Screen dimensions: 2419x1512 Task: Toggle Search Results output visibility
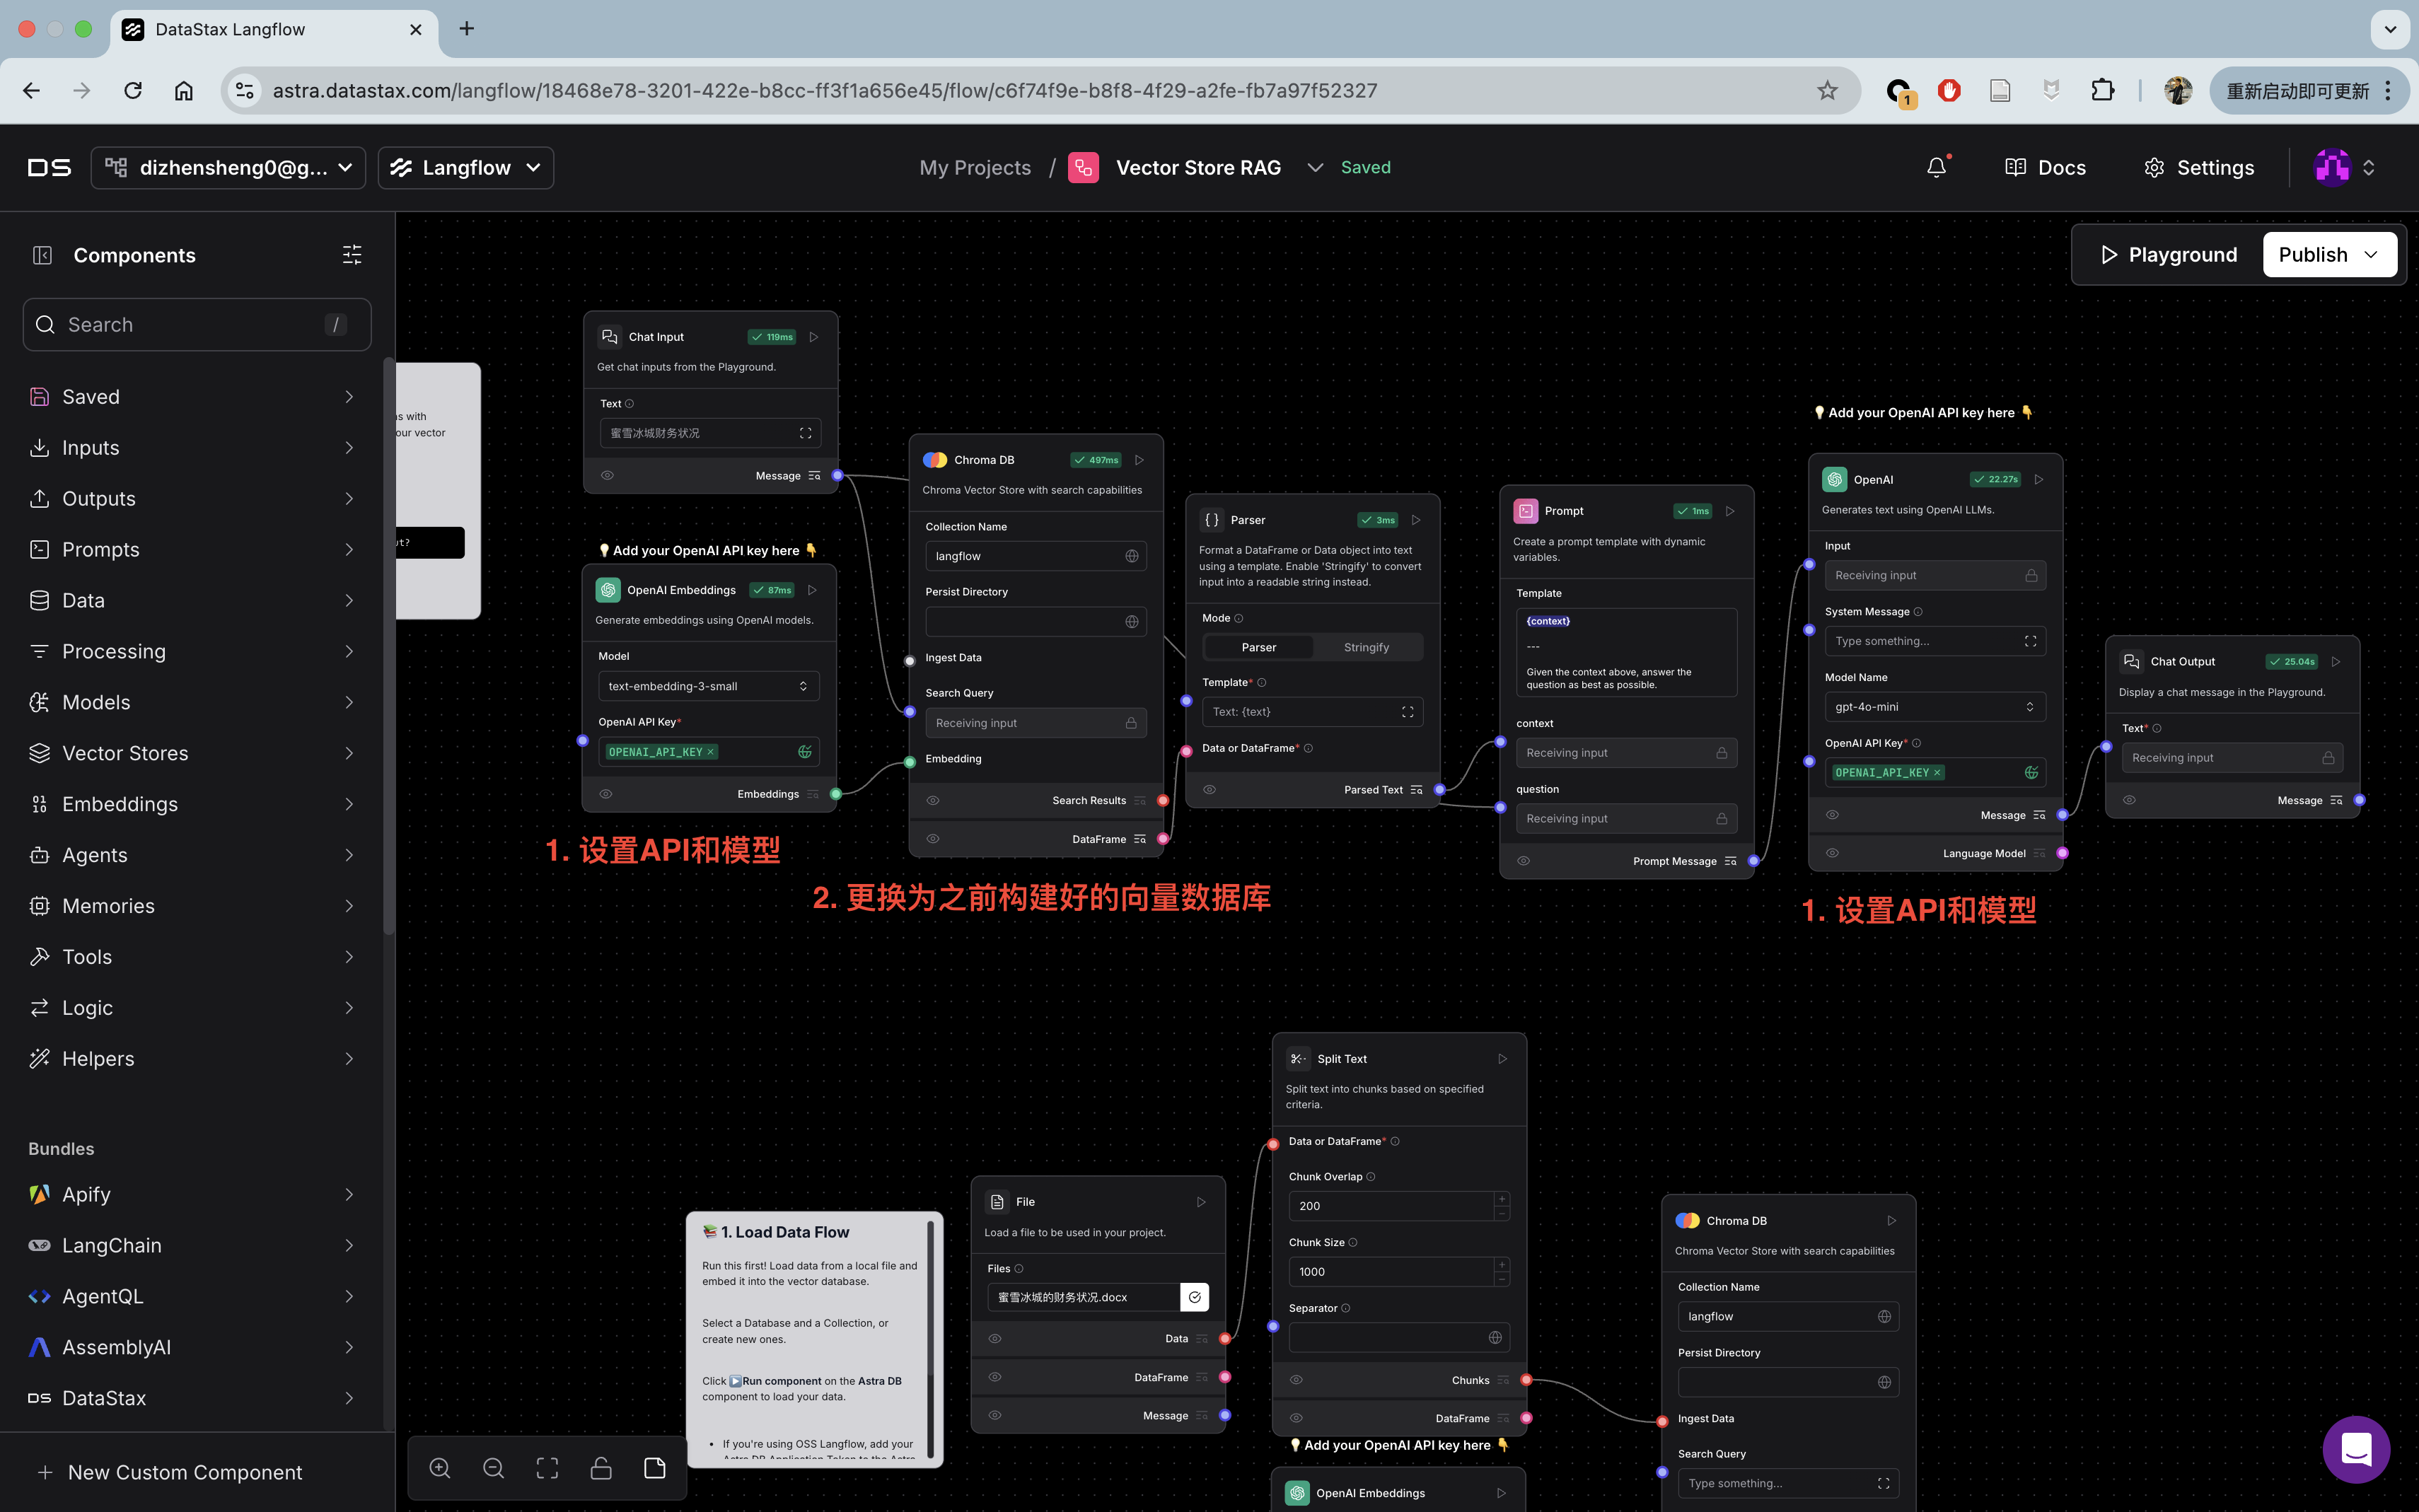point(932,800)
